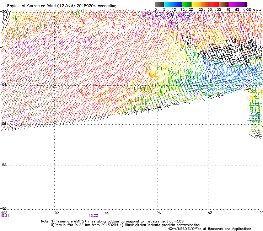The height and width of the screenshot is (231, 263).
Task: Select the -58 latitude axis label
Action: pyautogui.click(x=3, y=165)
